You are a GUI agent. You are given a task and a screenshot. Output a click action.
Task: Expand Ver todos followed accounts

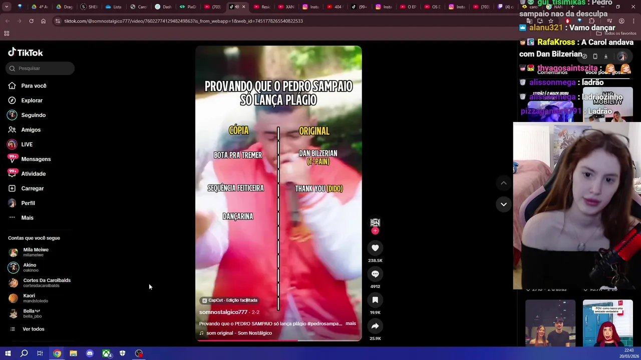pyautogui.click(x=27, y=329)
